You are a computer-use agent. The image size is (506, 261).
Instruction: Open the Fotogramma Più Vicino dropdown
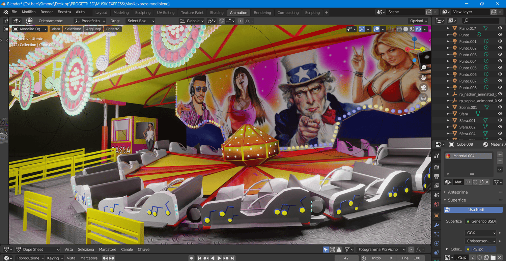click(381, 250)
